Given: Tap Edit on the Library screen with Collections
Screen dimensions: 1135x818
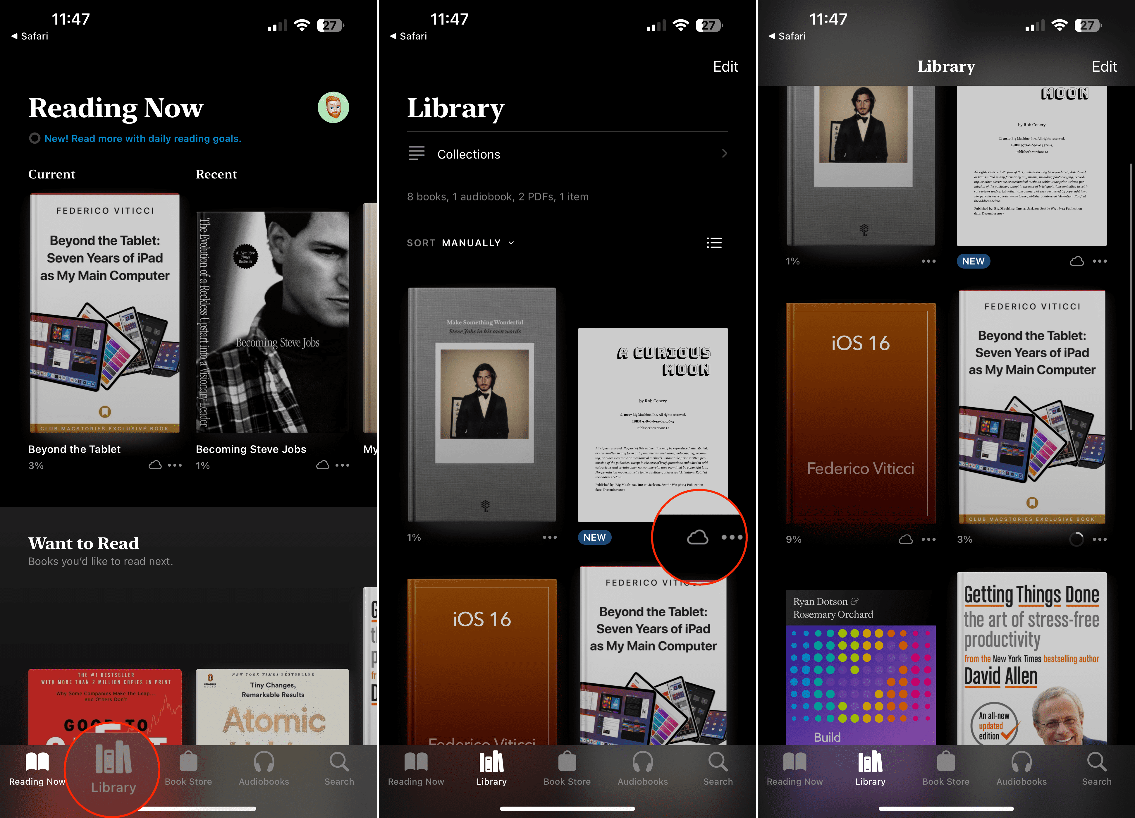Looking at the screenshot, I should click(726, 67).
